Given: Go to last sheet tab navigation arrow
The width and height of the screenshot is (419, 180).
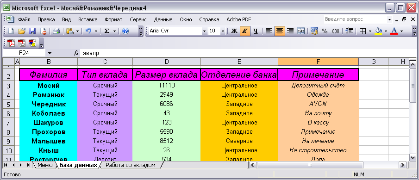Looking at the screenshot, I should click(x=29, y=165).
